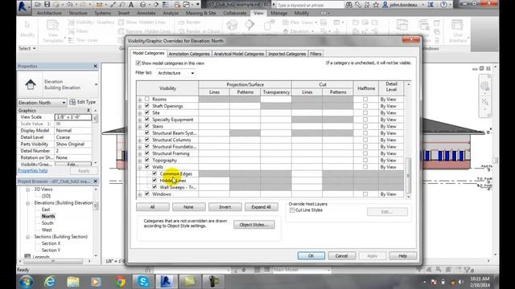
Task: Uncheck the Walls category checkbox
Action: 146,167
